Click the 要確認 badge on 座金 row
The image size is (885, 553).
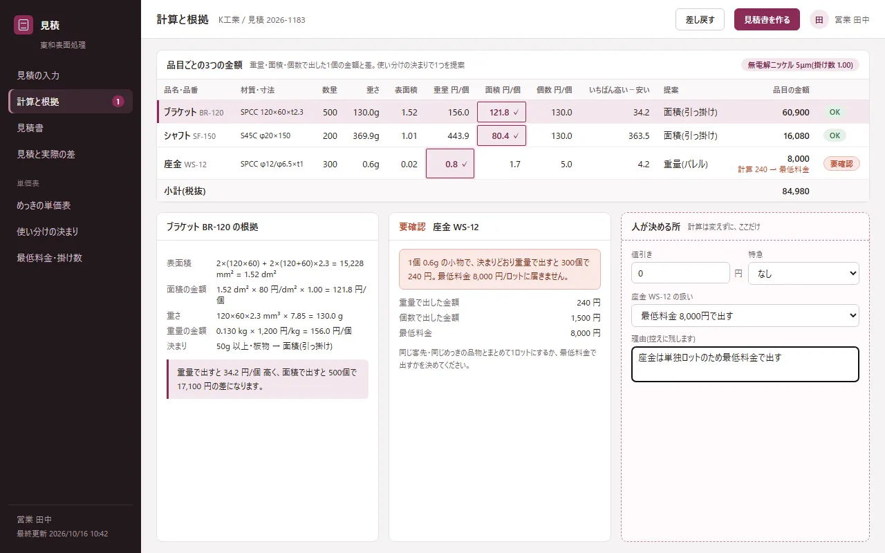pyautogui.click(x=841, y=164)
